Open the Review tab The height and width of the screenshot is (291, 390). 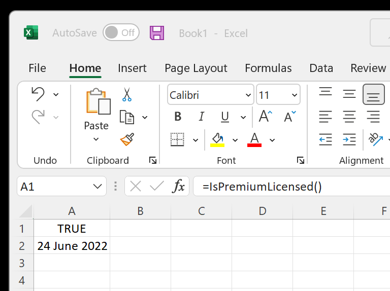[x=368, y=68]
